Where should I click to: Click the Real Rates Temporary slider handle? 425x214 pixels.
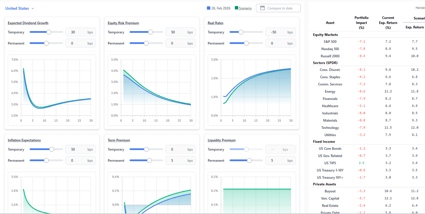(x=241, y=32)
